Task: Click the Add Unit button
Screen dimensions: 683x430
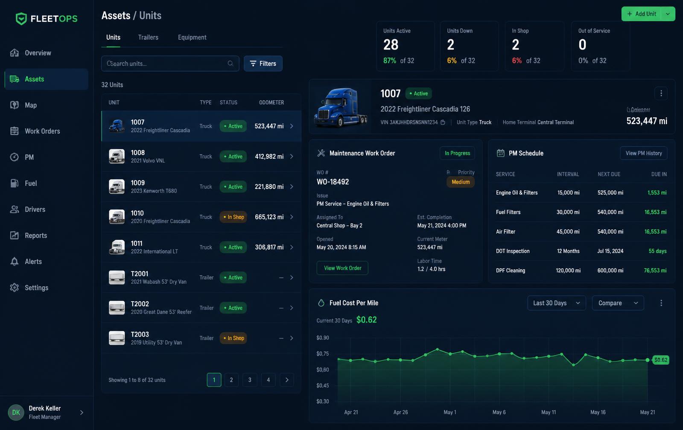Action: [x=641, y=14]
